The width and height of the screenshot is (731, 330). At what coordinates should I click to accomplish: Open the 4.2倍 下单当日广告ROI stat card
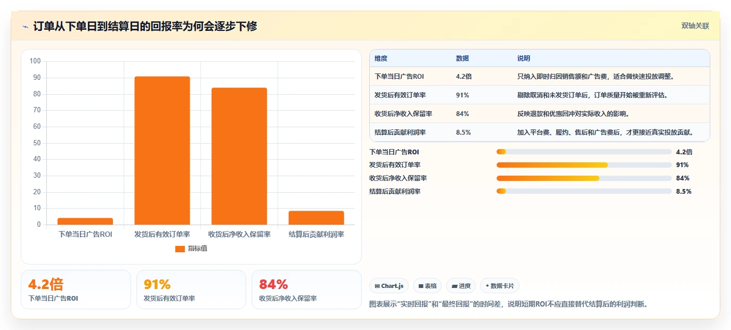point(76,290)
